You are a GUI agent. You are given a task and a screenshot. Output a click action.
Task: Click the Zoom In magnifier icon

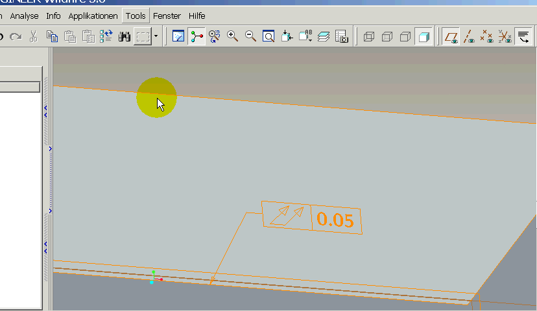pyautogui.click(x=233, y=37)
